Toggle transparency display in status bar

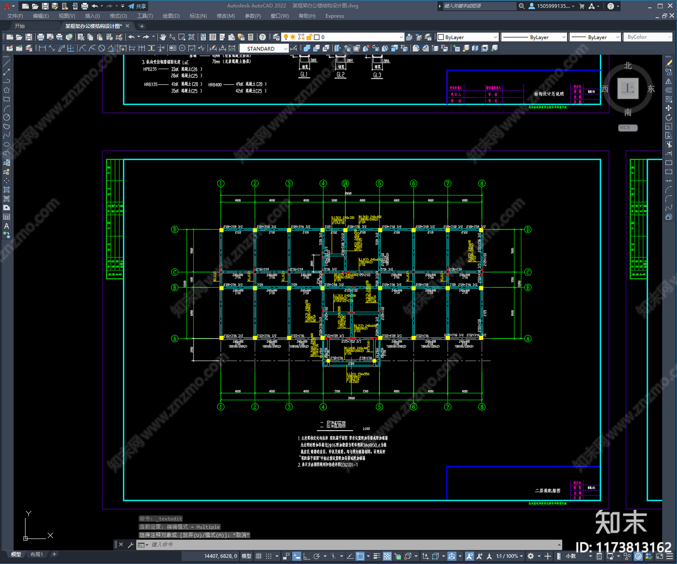[x=387, y=556]
